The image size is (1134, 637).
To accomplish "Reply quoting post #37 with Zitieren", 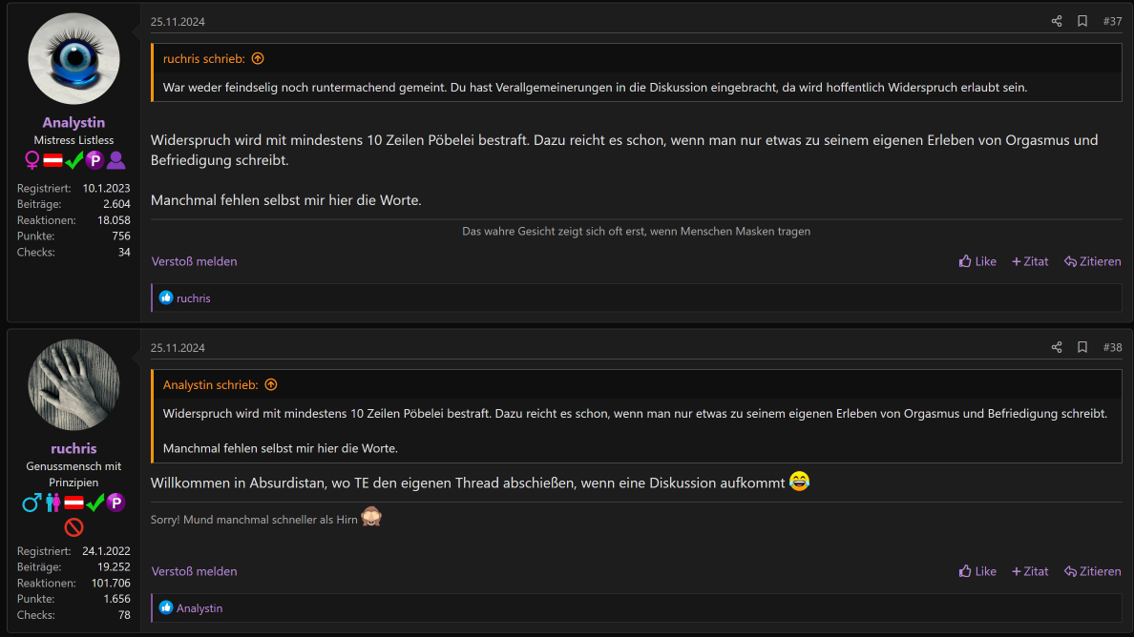I will [1092, 261].
